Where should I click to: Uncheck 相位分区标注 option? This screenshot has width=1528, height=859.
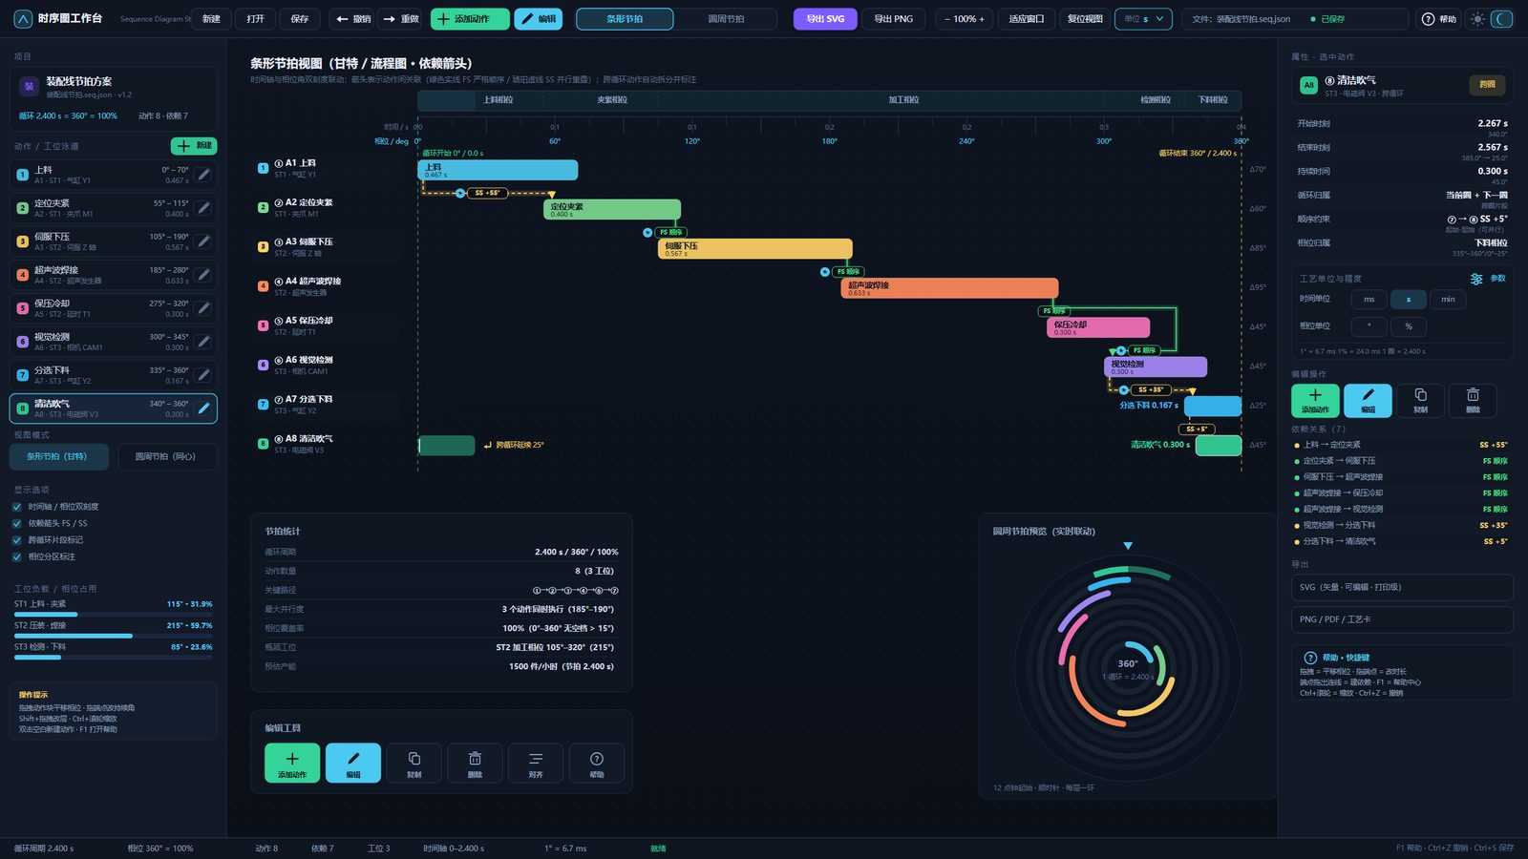pyautogui.click(x=17, y=556)
